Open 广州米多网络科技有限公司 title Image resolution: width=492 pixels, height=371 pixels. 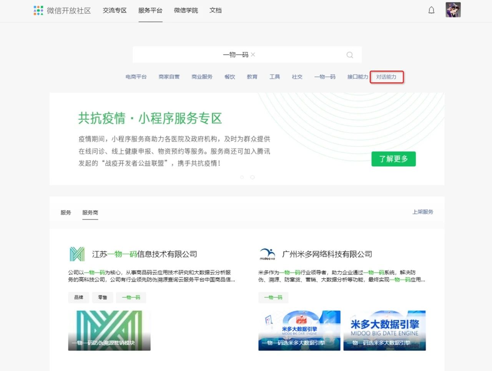(327, 254)
